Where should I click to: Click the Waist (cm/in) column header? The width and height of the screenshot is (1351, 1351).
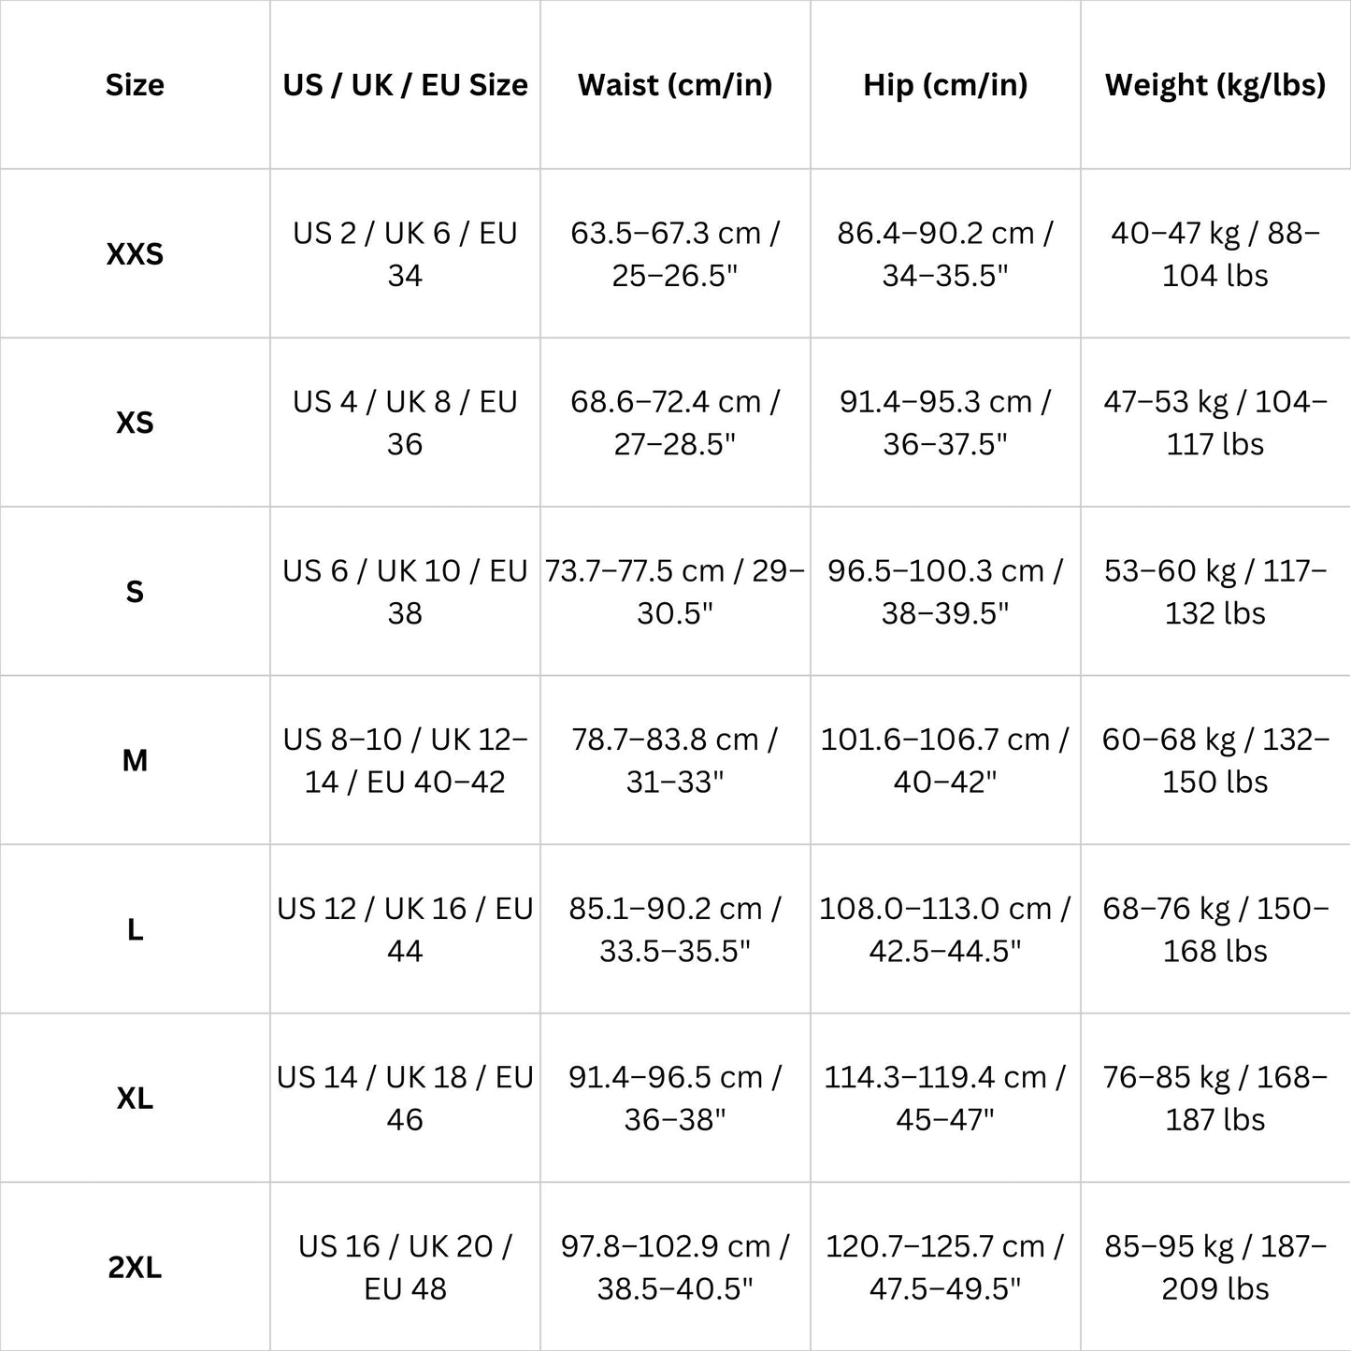pyautogui.click(x=675, y=85)
